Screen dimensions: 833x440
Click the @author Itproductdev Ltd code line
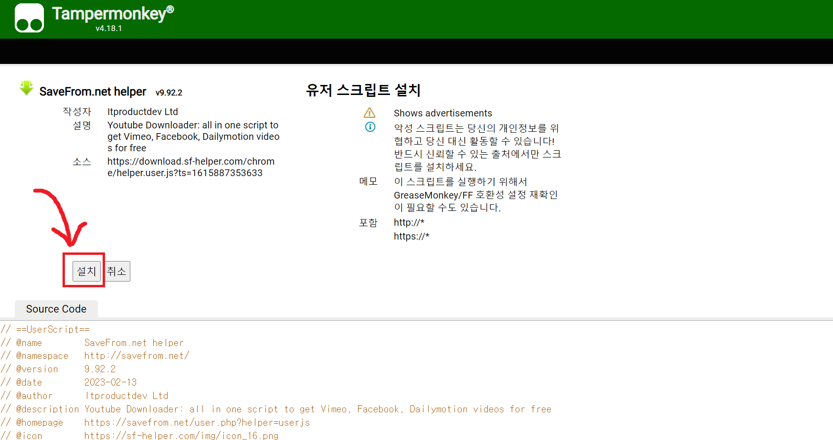pos(84,396)
